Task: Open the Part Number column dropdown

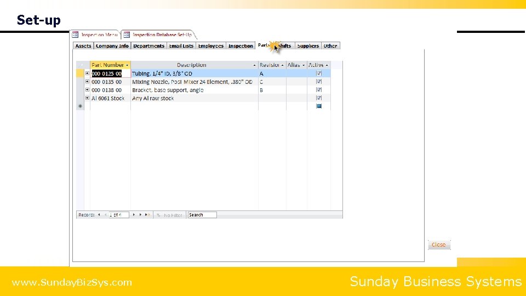Action: [127, 65]
